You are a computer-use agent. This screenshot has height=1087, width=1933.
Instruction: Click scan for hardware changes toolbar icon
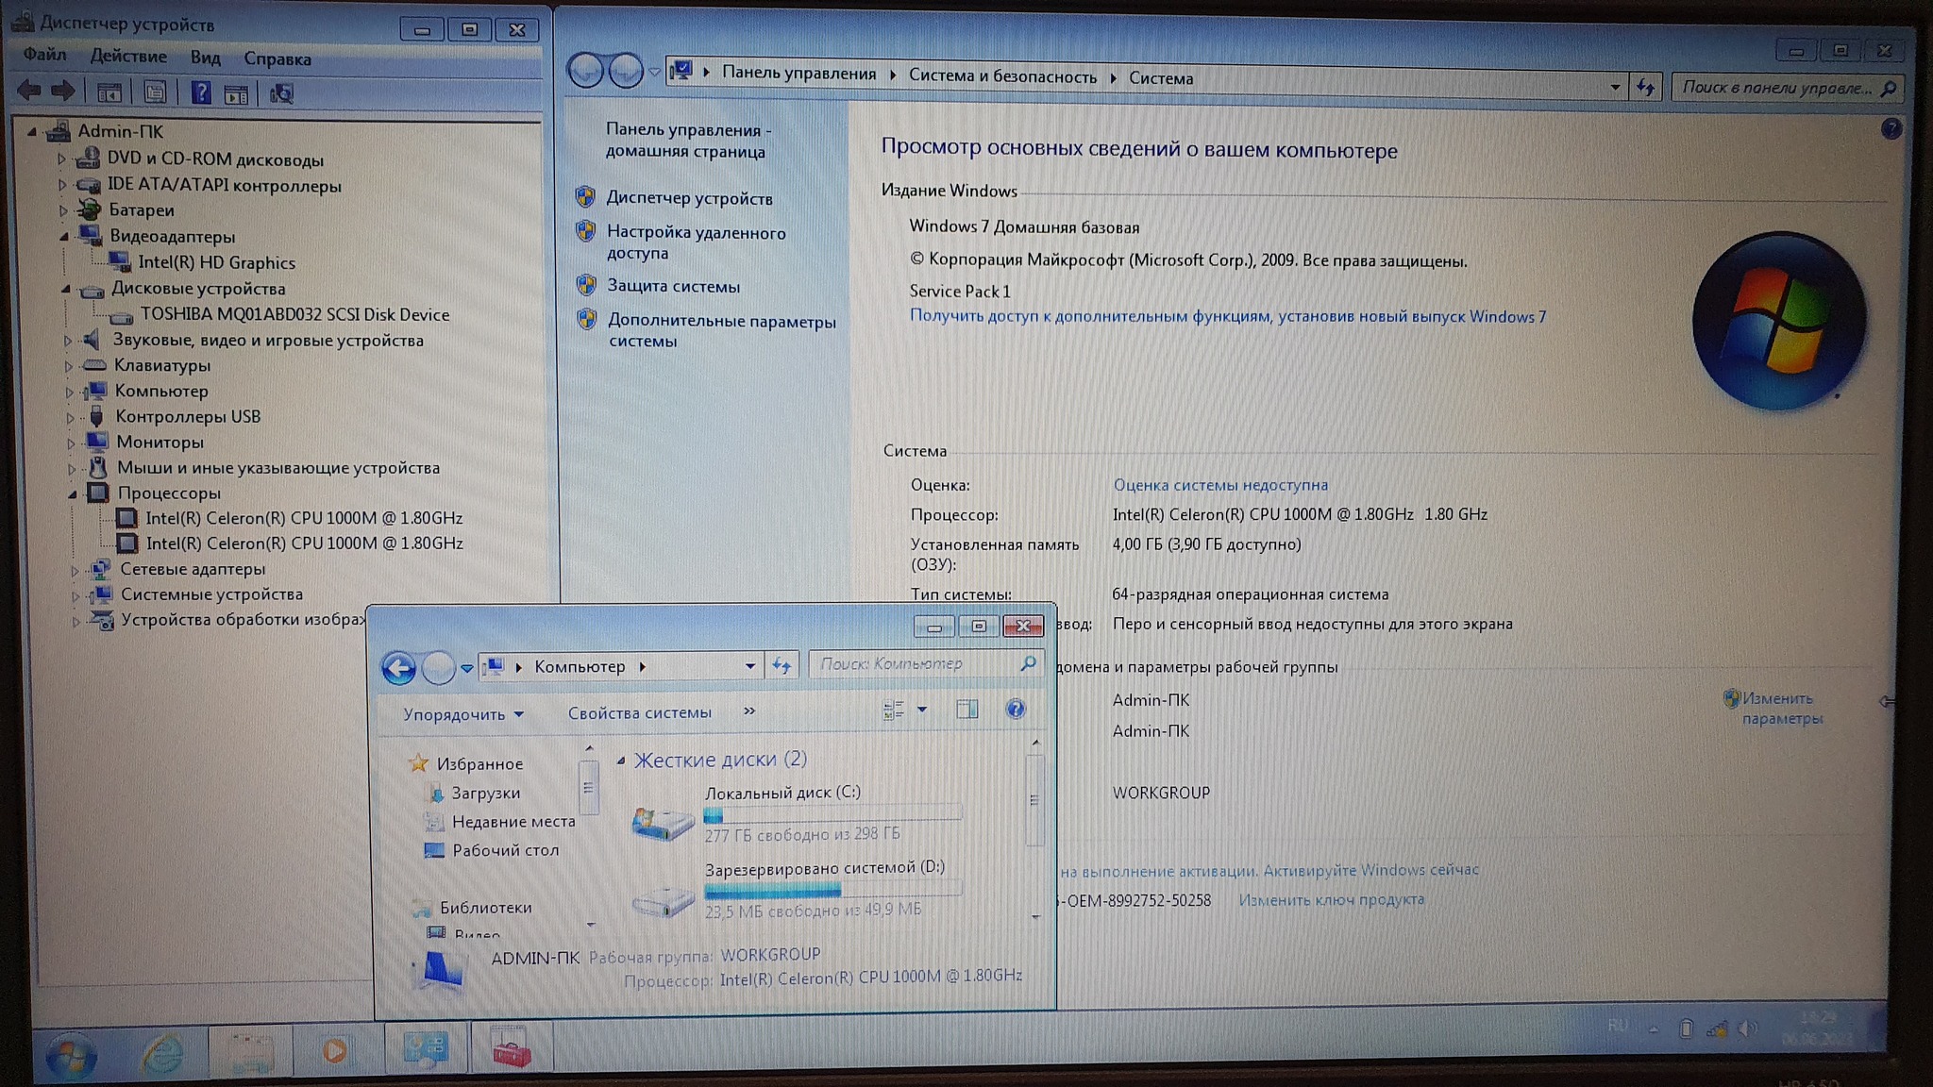281,93
